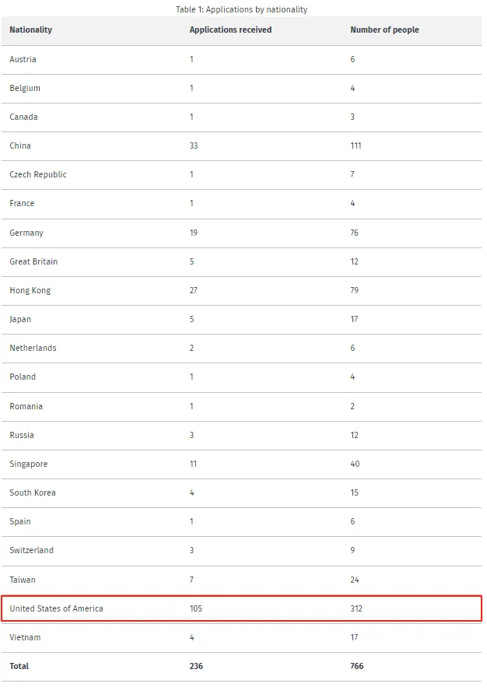Click the total applications value 236

click(197, 667)
